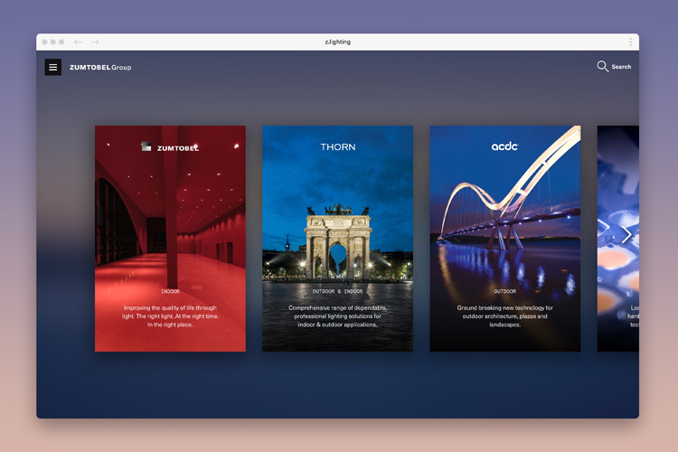
Task: Click the THORN logo text
Action: [338, 147]
